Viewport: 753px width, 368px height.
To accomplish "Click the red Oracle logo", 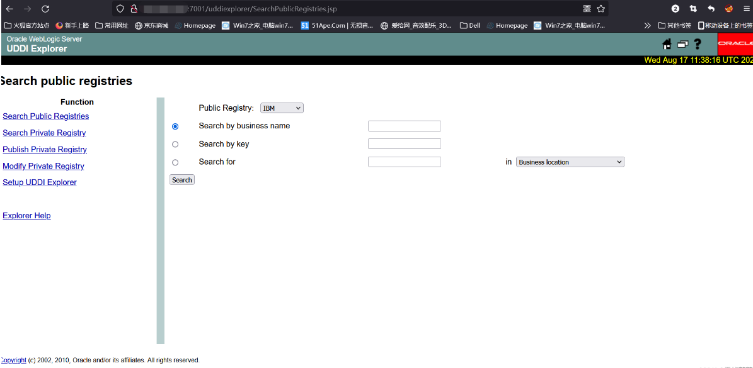I will (735, 43).
